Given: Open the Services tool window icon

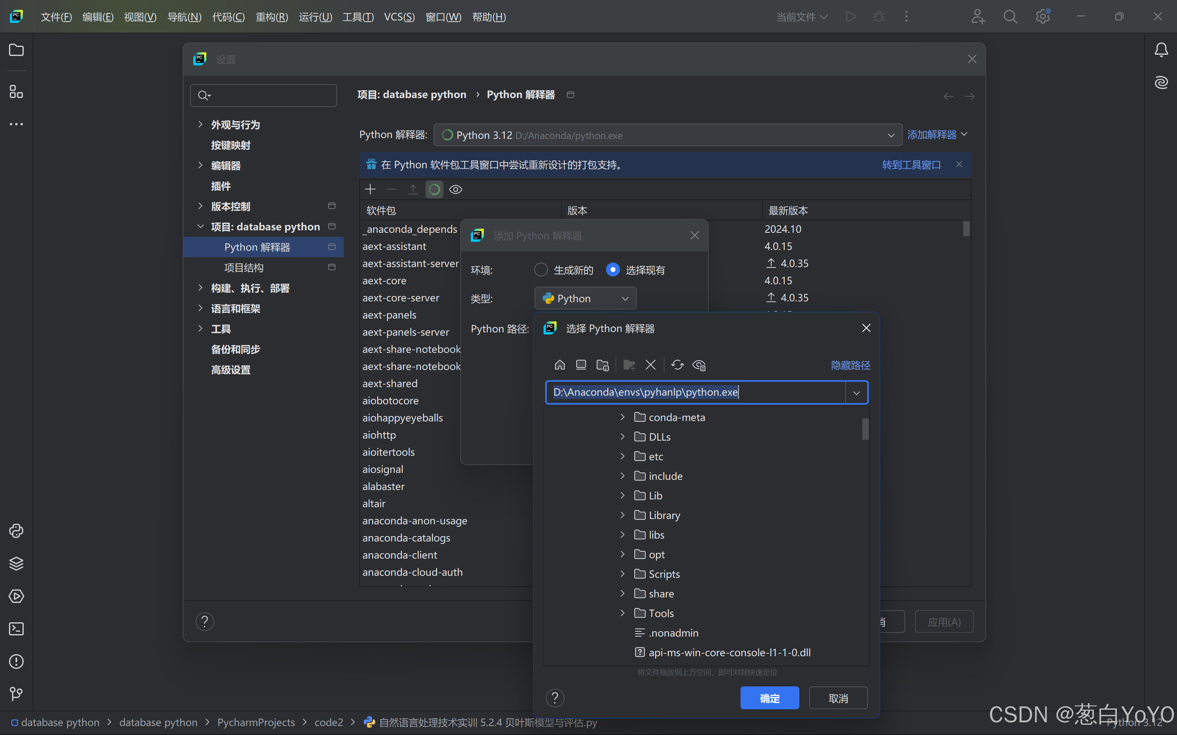Looking at the screenshot, I should (x=16, y=596).
